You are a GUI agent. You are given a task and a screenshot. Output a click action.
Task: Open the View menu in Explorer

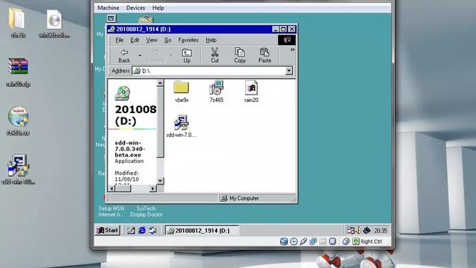(152, 40)
